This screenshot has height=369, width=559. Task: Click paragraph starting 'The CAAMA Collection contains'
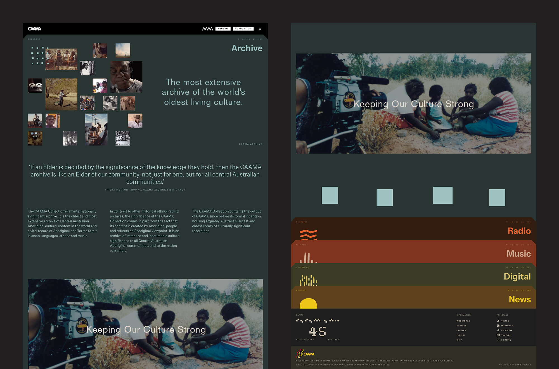(227, 221)
